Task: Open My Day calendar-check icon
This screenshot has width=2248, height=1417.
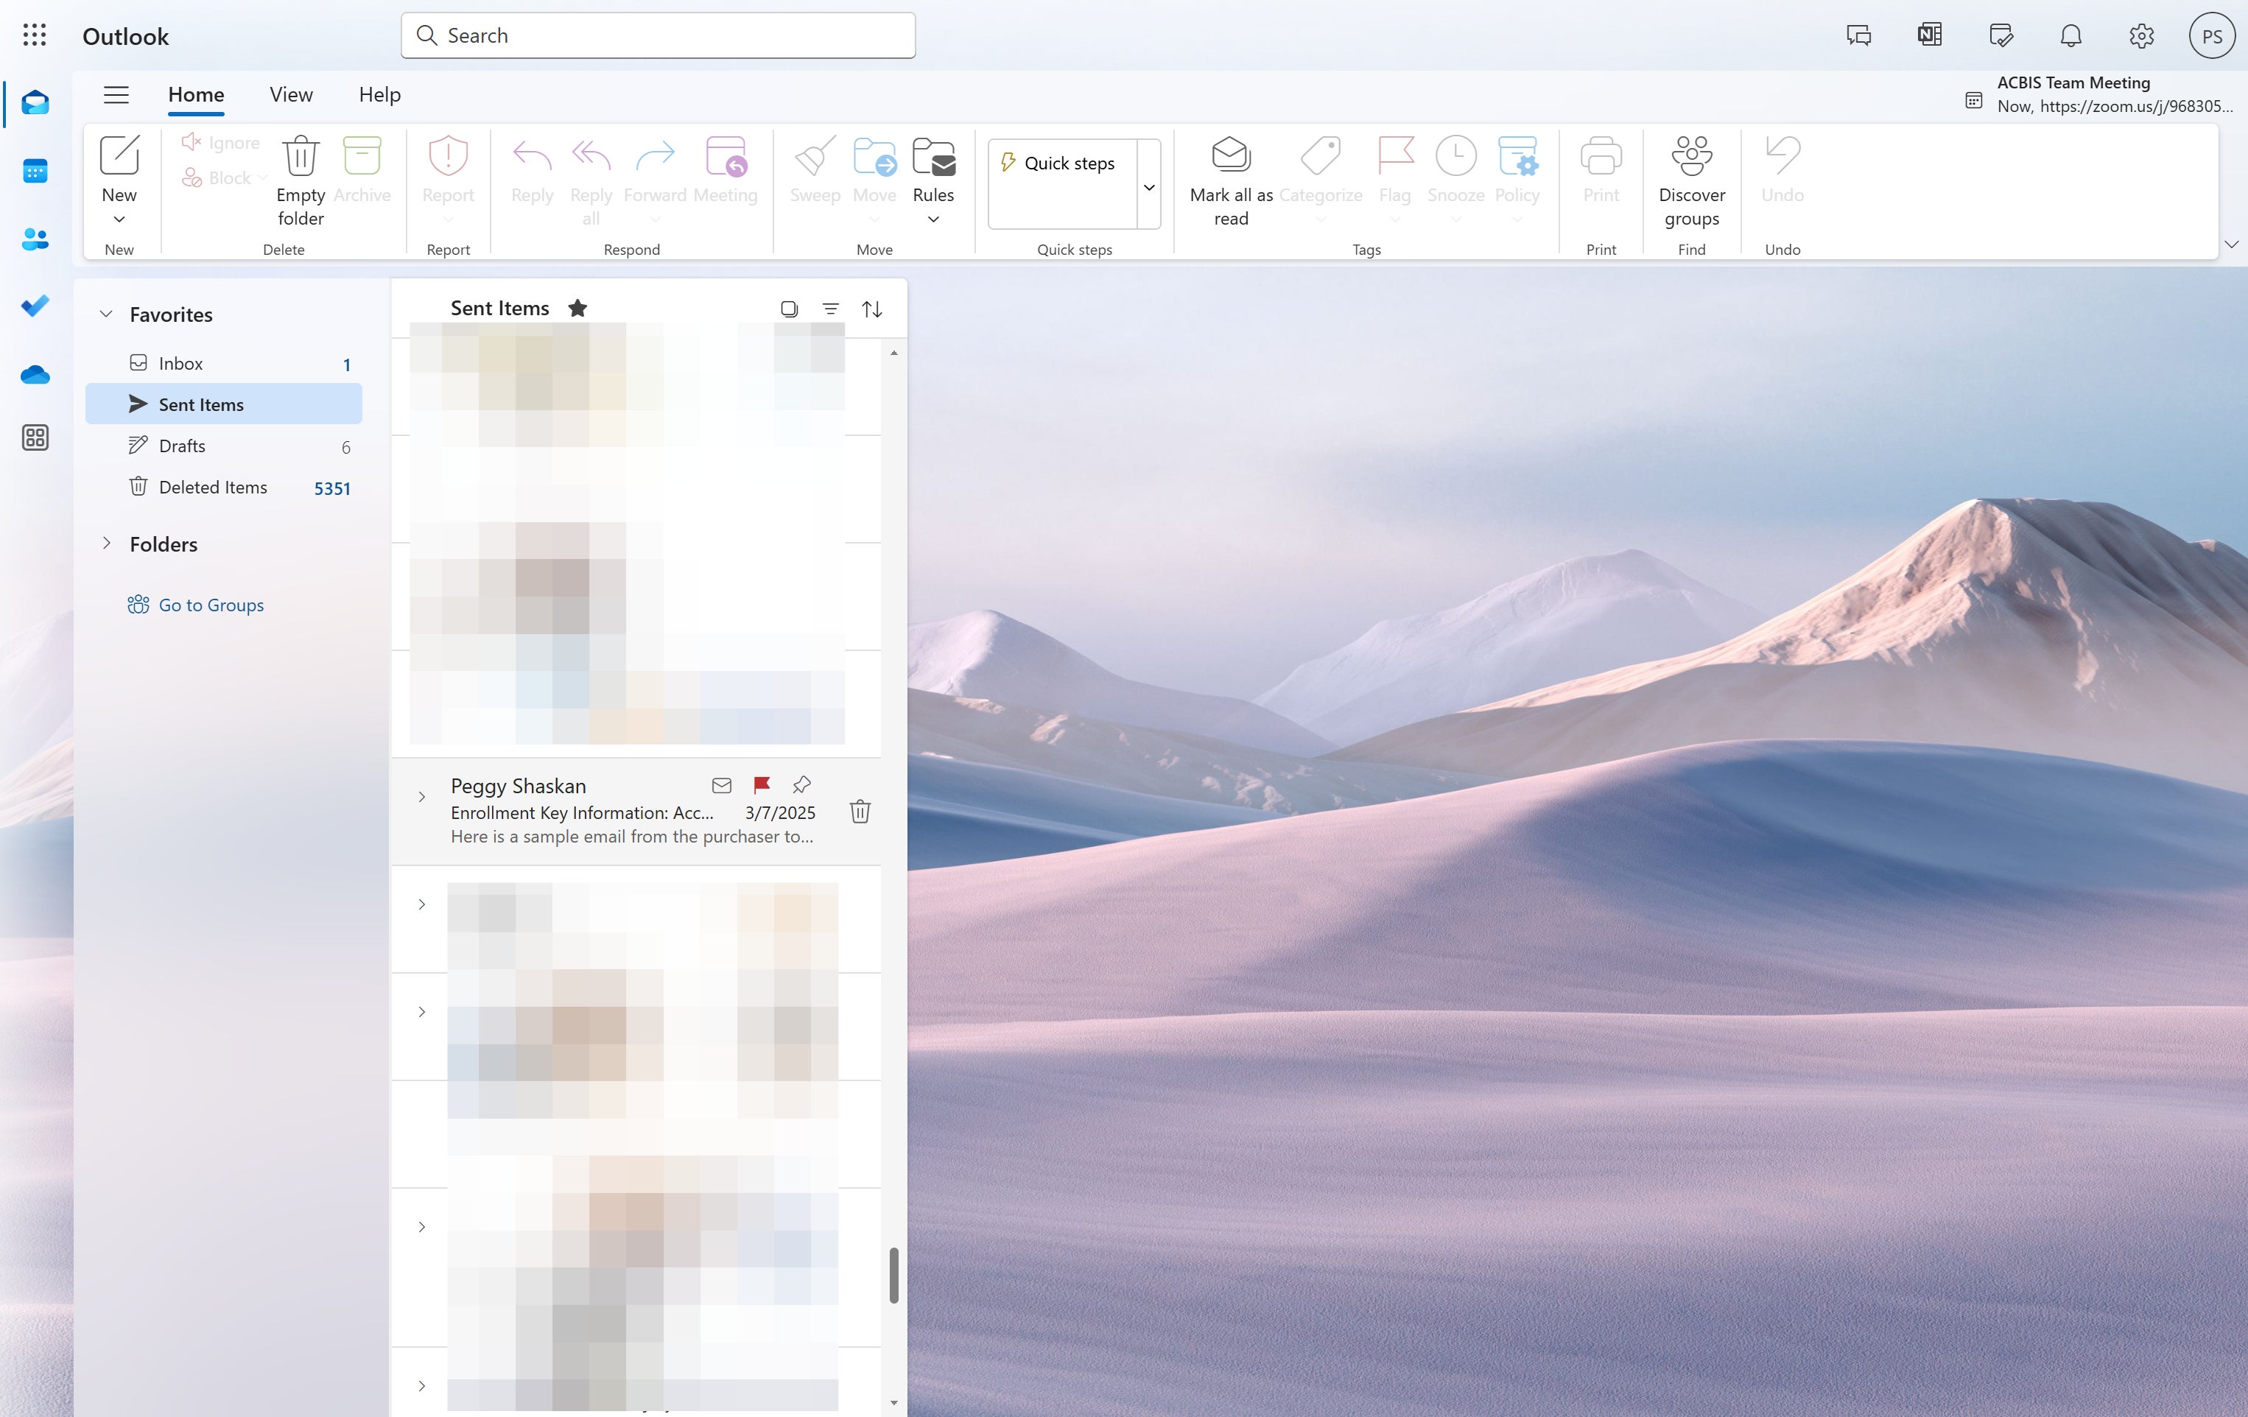Action: click(x=2001, y=35)
